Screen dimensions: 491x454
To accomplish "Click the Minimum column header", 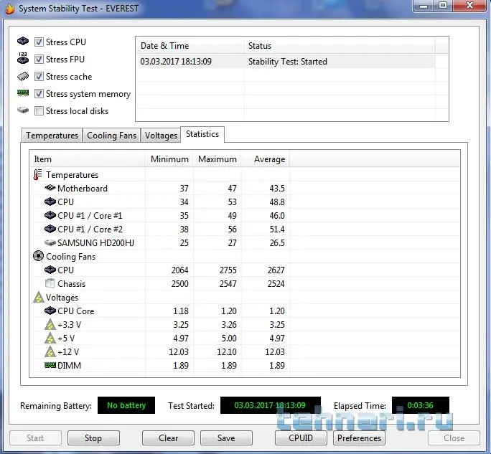I will tap(169, 159).
